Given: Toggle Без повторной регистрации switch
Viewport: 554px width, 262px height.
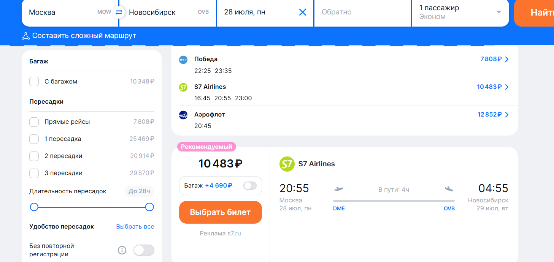Looking at the screenshot, I should (144, 250).
